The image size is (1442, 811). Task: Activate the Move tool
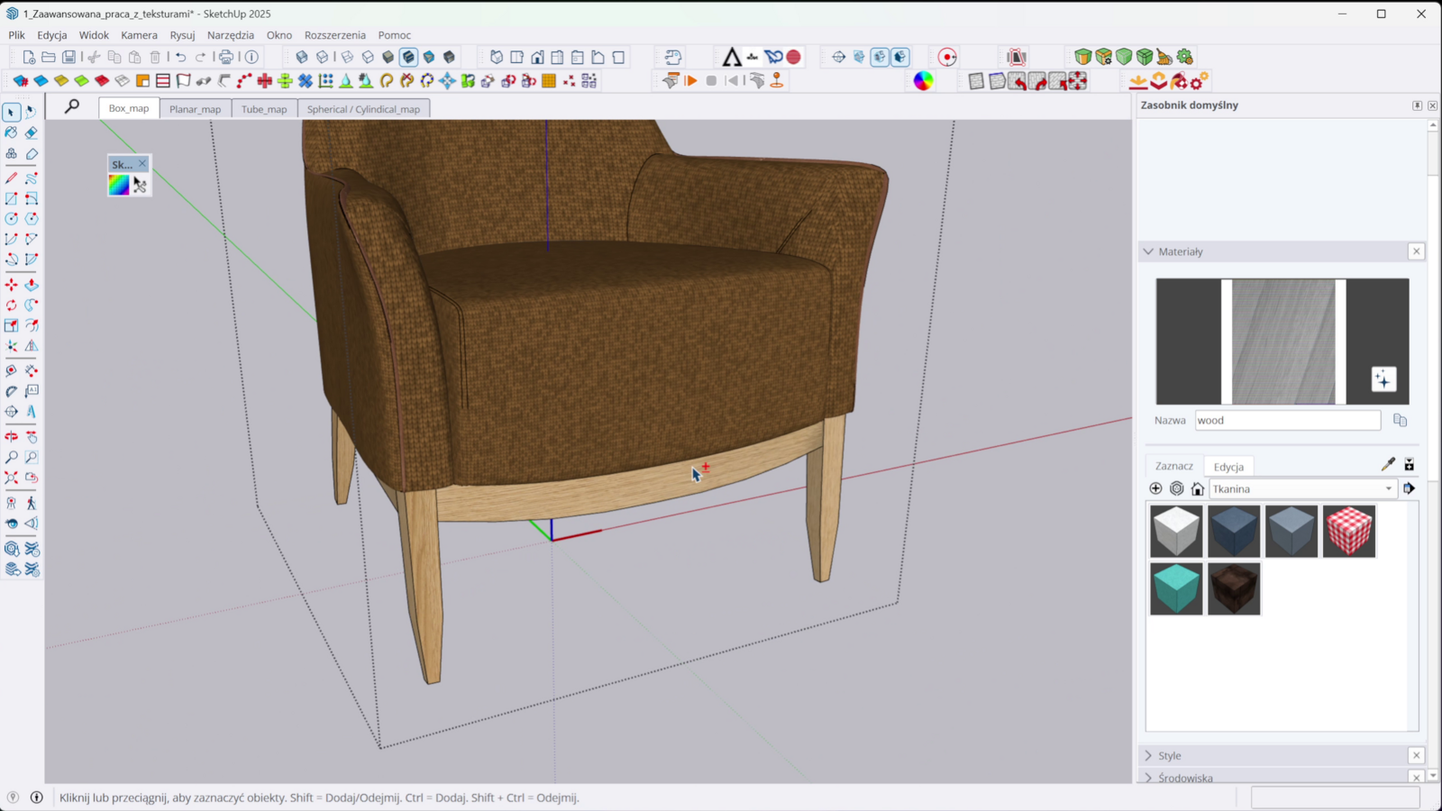(11, 285)
